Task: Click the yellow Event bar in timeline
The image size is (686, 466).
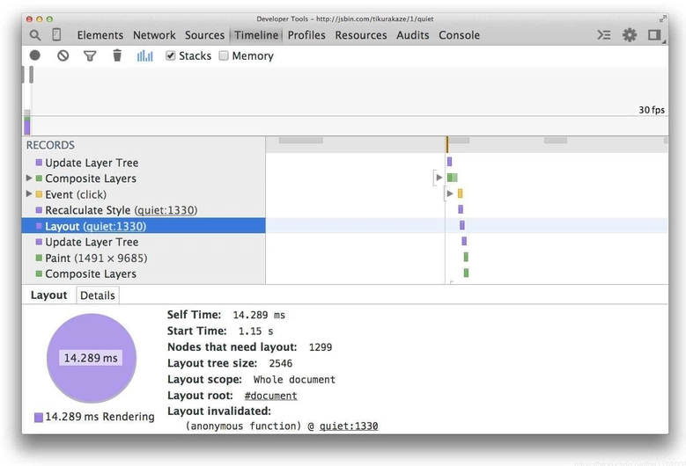Action: (x=460, y=193)
